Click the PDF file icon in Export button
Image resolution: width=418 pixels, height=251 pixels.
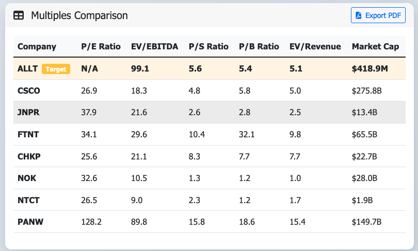pyautogui.click(x=359, y=15)
